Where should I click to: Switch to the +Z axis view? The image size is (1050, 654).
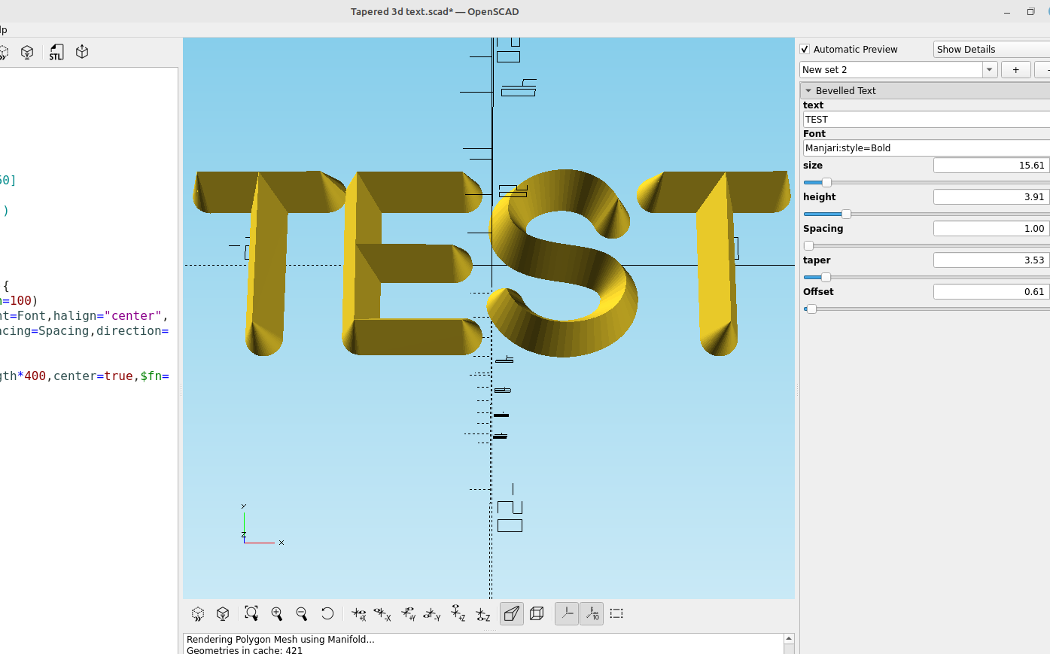point(458,613)
